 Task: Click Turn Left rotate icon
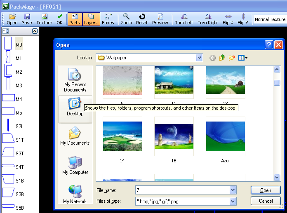coord(184,19)
